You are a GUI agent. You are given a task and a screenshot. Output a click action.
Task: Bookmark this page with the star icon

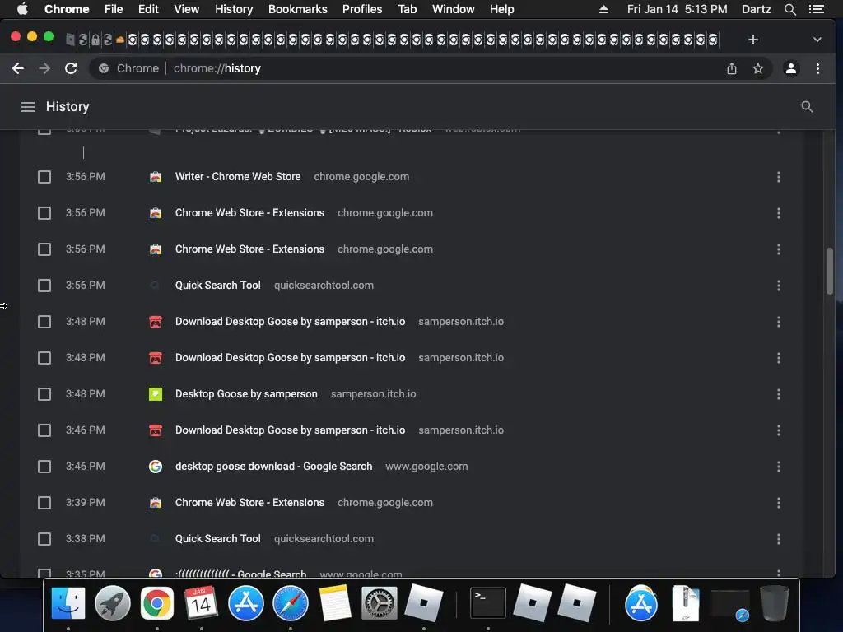click(758, 68)
